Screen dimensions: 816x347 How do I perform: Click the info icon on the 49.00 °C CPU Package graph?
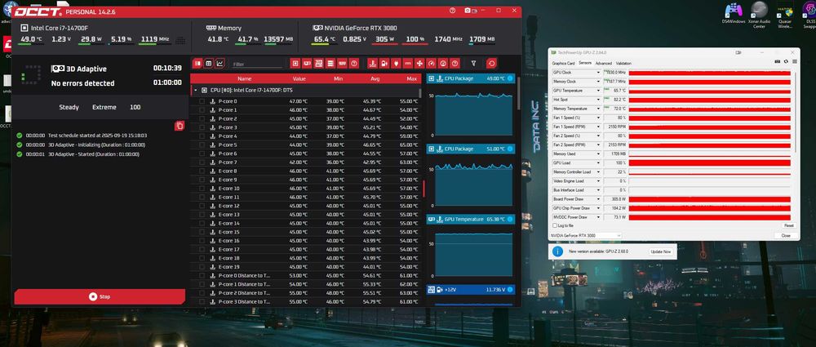(510, 78)
